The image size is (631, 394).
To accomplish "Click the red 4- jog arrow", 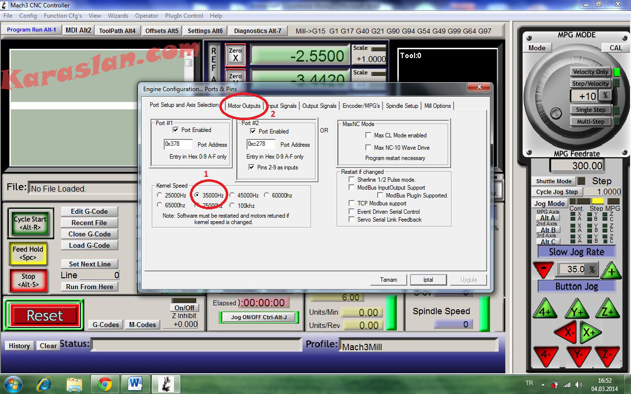I will point(545,356).
